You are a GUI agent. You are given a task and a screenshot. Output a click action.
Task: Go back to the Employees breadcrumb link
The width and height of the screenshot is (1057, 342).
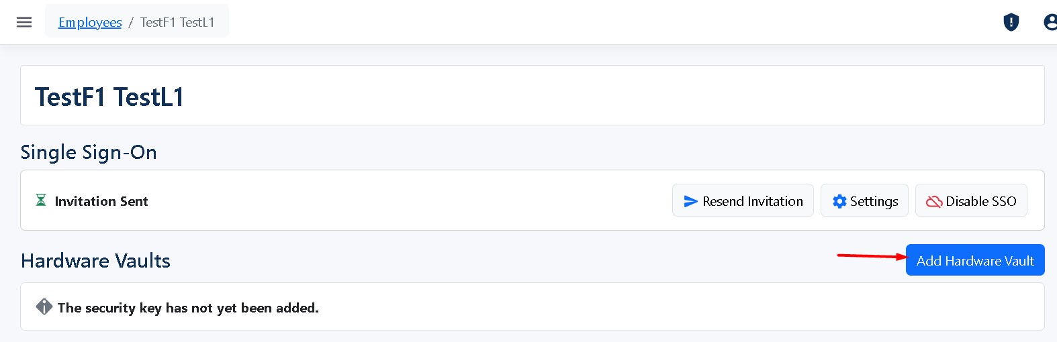(90, 22)
